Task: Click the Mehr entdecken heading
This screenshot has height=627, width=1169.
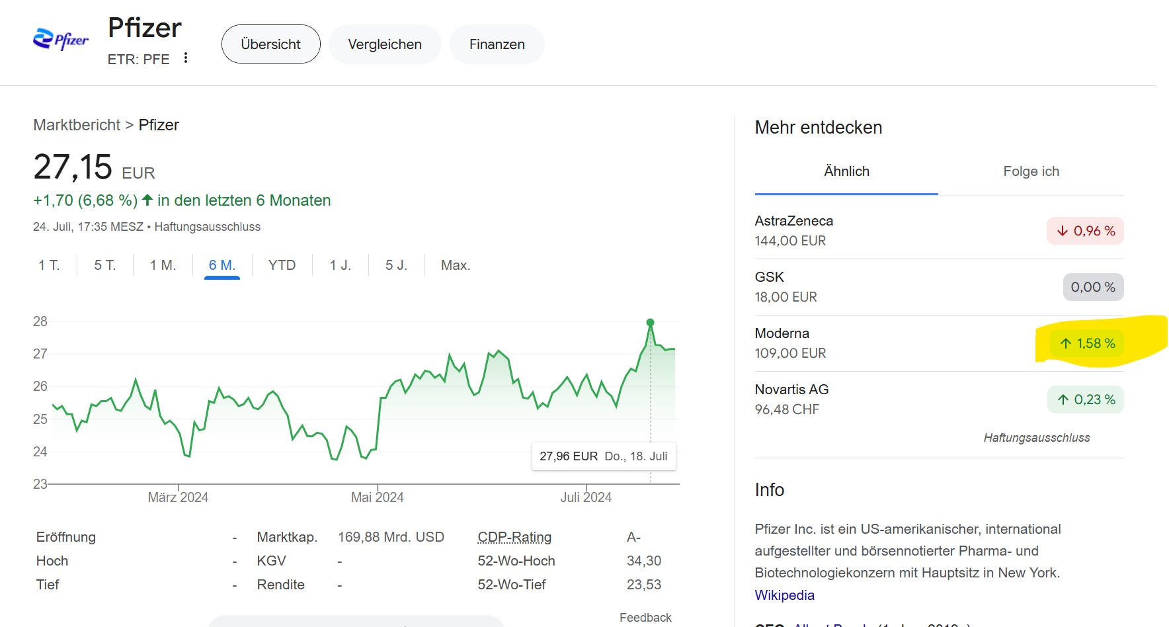Action: point(819,128)
